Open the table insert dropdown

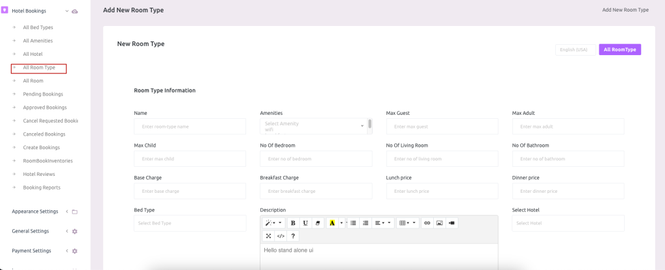(408, 223)
